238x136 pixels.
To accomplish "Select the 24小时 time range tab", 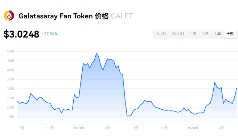I will coord(178,34).
